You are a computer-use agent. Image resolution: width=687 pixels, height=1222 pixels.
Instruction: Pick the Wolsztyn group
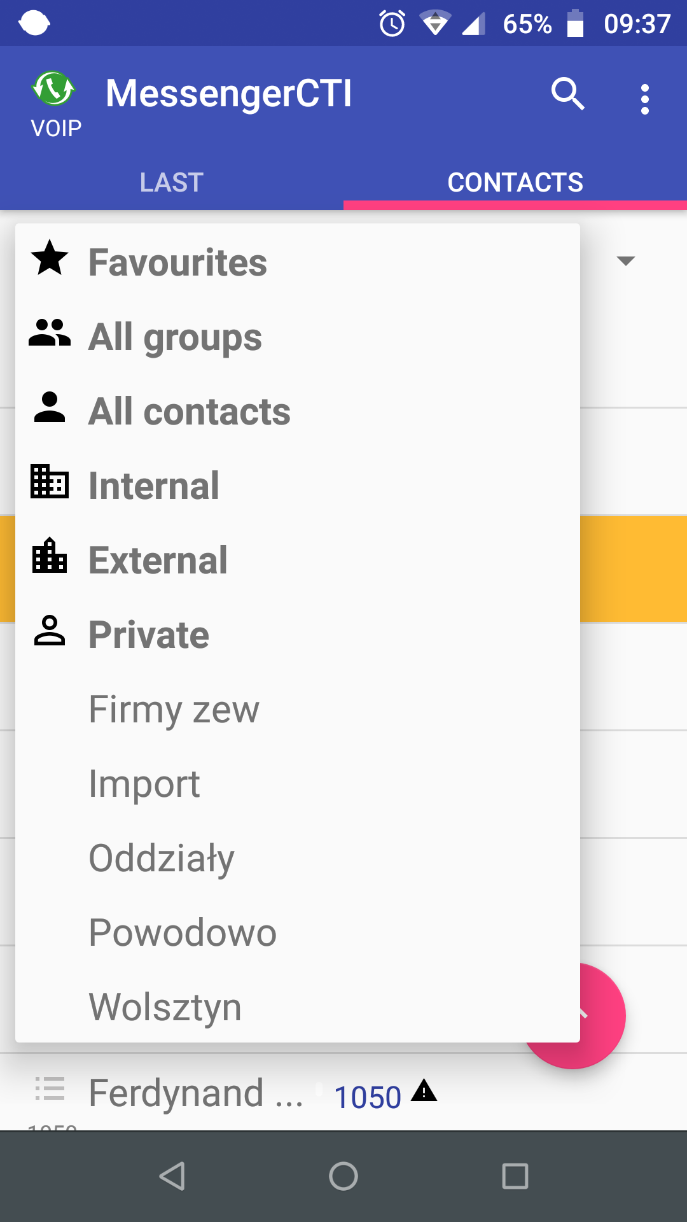coord(165,1007)
